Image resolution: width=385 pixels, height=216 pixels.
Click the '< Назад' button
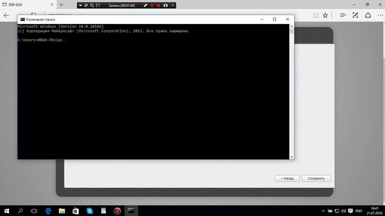pyautogui.click(x=287, y=178)
